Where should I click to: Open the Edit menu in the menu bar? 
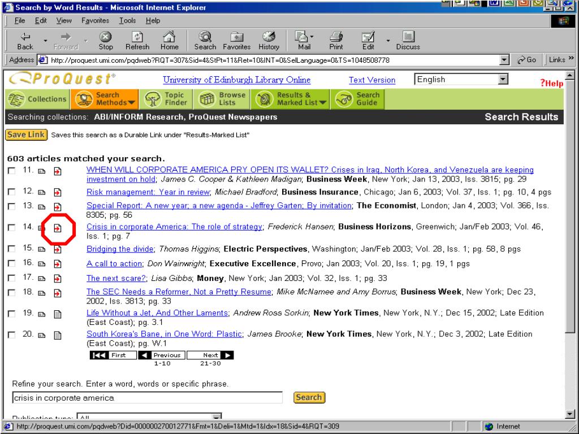pyautogui.click(x=41, y=21)
